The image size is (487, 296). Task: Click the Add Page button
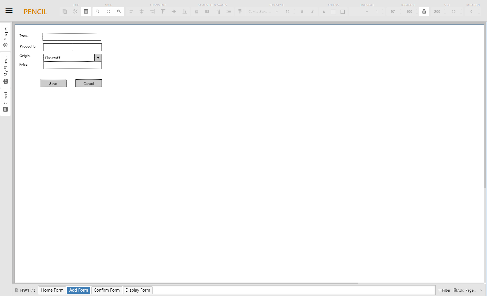[x=465, y=290]
